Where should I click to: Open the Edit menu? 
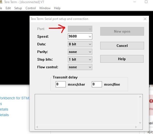(8, 8)
